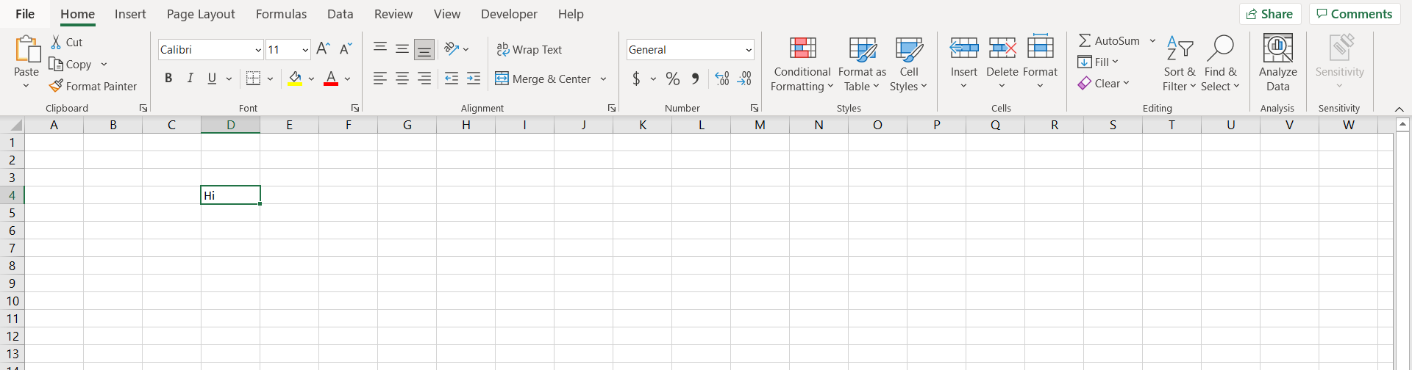Click the Increase Indent icon
The height and width of the screenshot is (370, 1412).
pyautogui.click(x=474, y=79)
